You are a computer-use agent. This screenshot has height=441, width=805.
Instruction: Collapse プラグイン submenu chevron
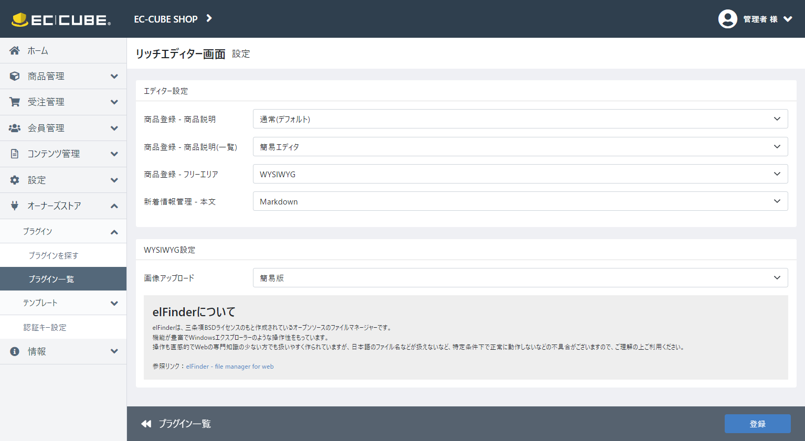114,232
